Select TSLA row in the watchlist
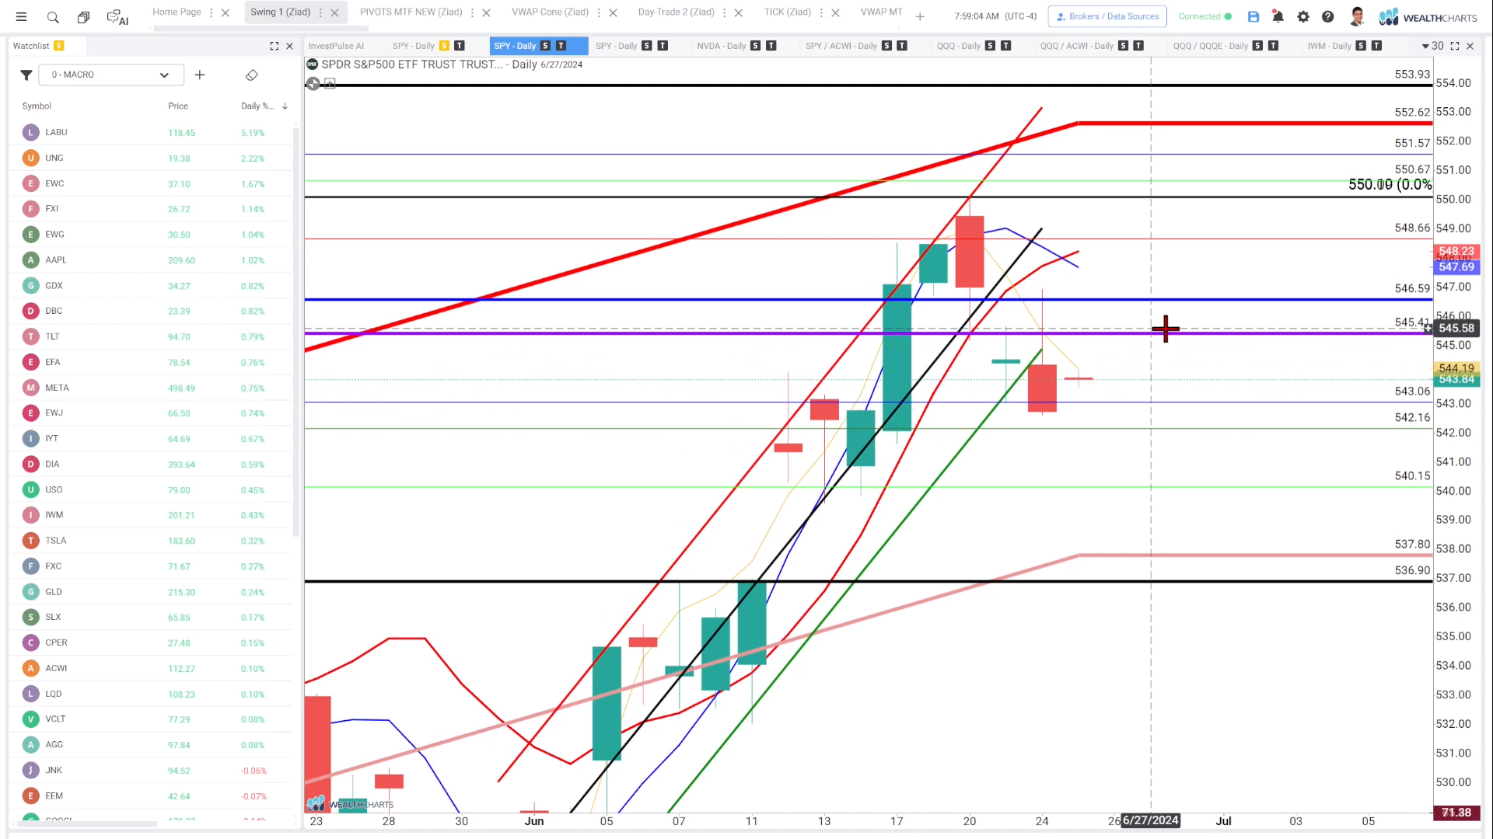Image resolution: width=1493 pixels, height=839 pixels. pyautogui.click(x=152, y=541)
